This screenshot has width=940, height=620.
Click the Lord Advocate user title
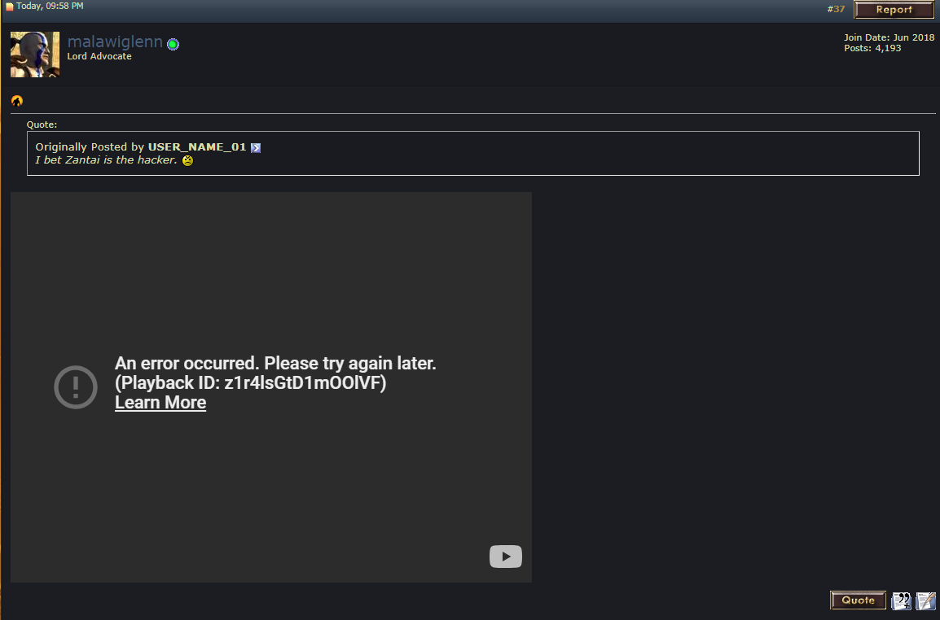point(99,57)
